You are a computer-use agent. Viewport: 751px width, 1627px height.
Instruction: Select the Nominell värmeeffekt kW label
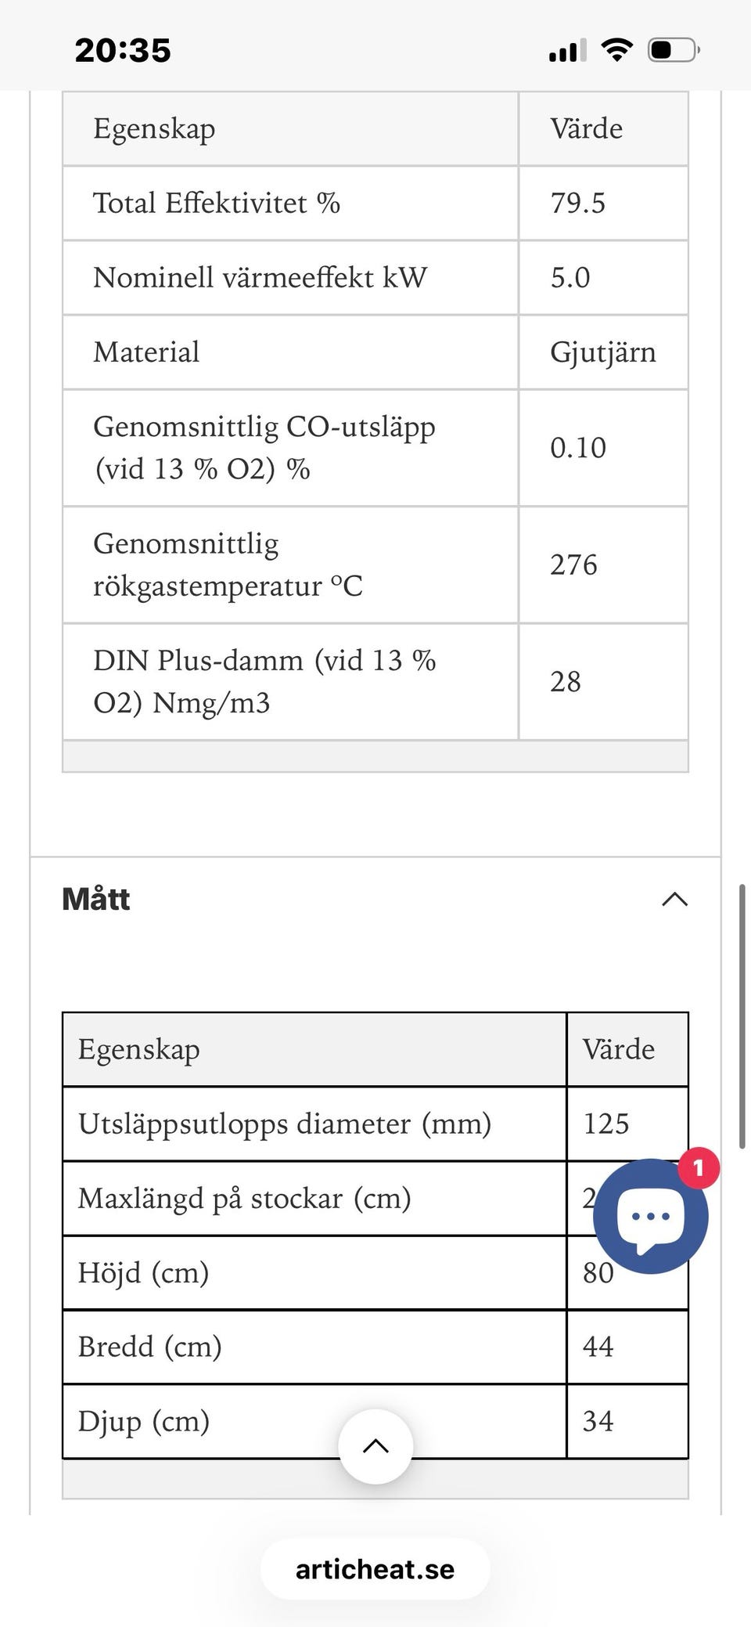coord(260,278)
